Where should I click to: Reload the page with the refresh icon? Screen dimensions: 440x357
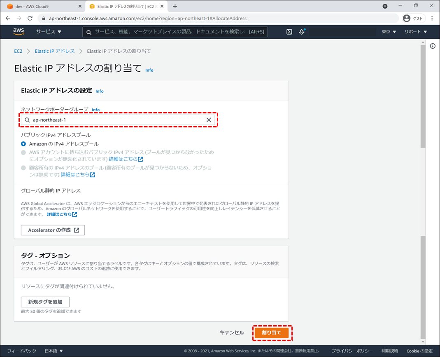pyautogui.click(x=29, y=18)
